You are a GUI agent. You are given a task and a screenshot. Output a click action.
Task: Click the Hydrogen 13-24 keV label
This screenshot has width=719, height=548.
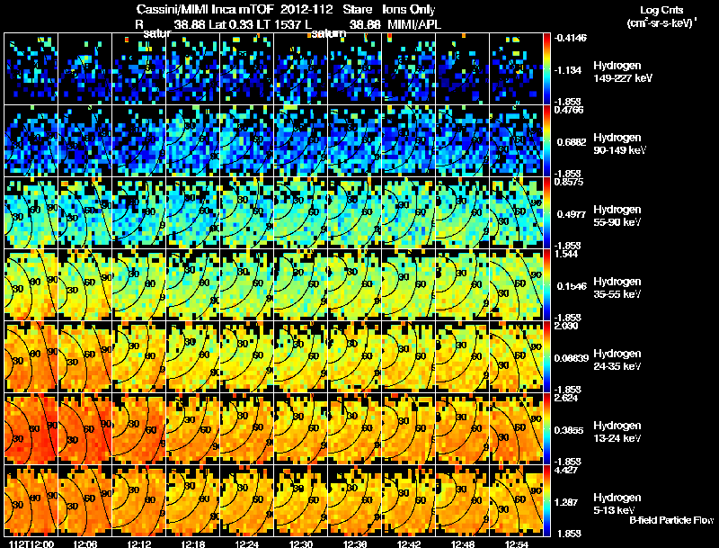pos(617,432)
